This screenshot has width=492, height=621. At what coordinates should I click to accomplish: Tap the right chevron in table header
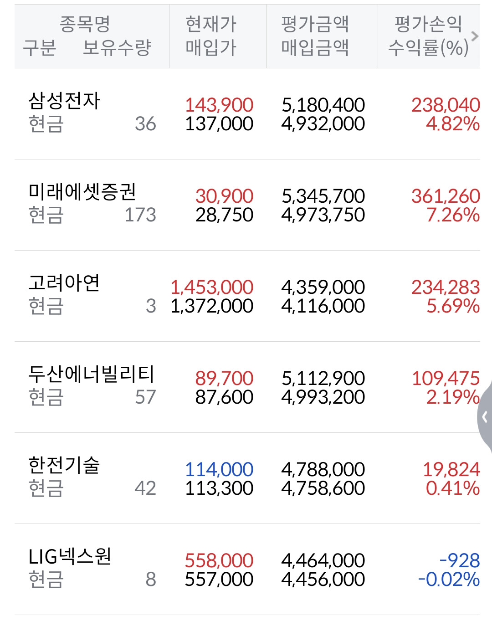click(x=475, y=36)
